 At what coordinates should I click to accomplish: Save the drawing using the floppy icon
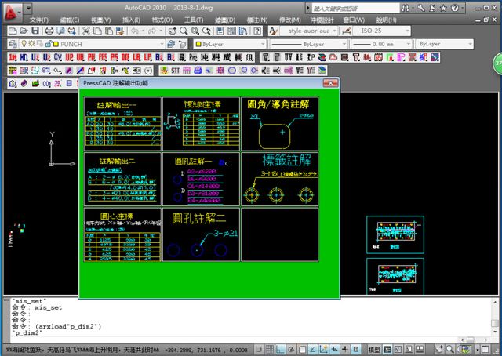pos(35,31)
